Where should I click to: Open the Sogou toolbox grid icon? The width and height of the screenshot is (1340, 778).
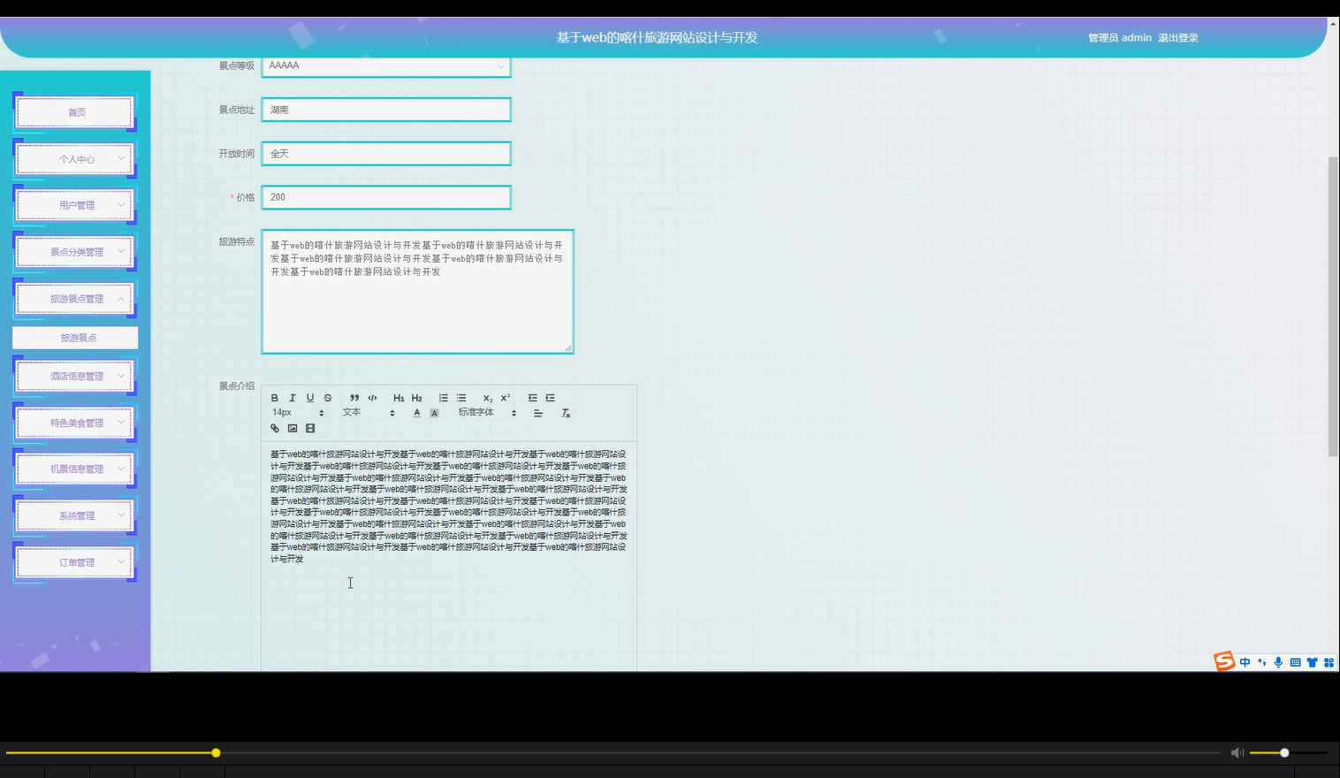tap(1329, 662)
